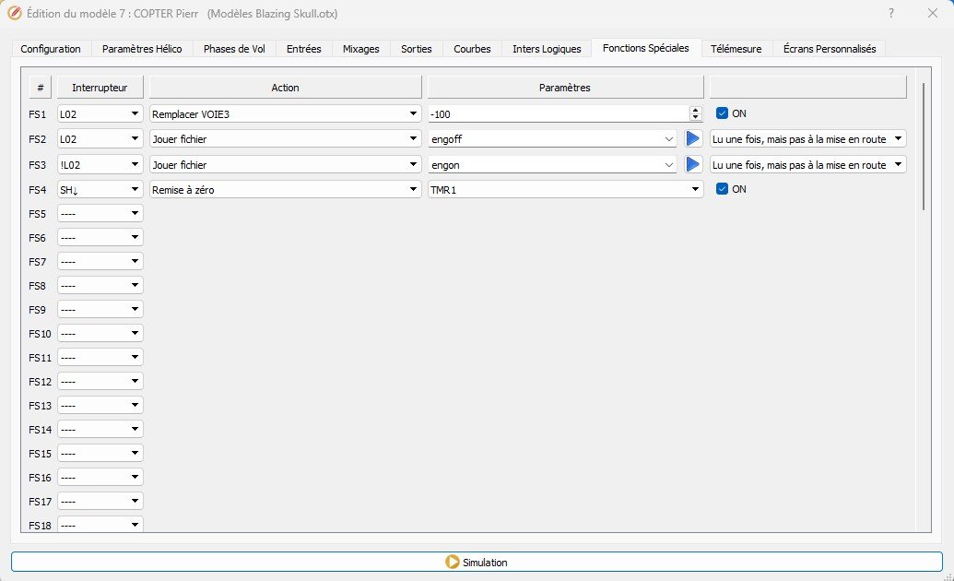Toggle the ON checkbox for FS4
The width and height of the screenshot is (954, 581).
point(723,189)
